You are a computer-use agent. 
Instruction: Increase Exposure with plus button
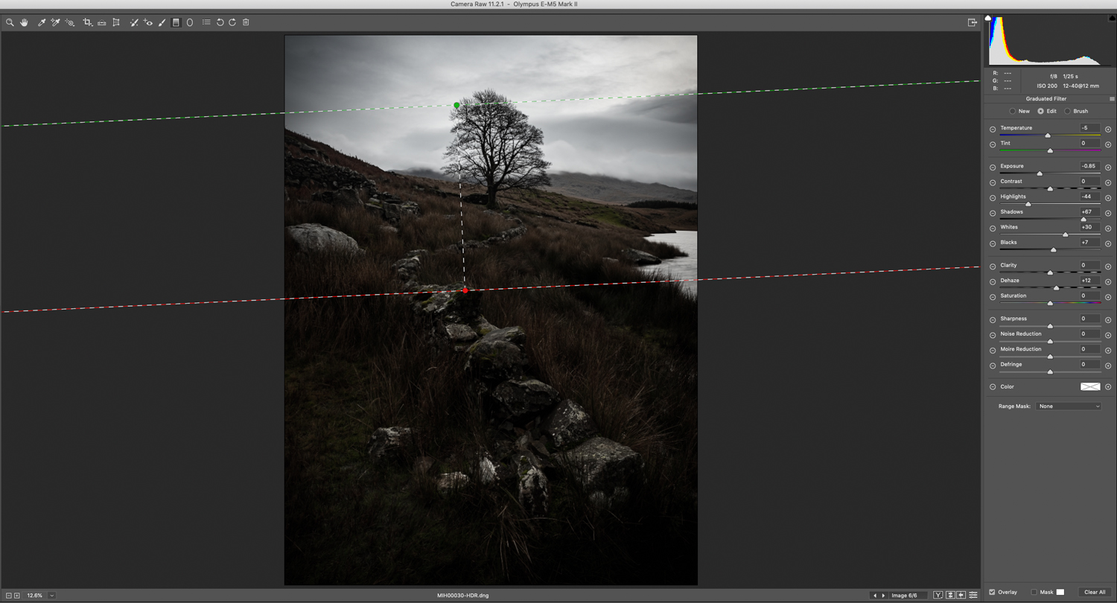[1108, 167]
